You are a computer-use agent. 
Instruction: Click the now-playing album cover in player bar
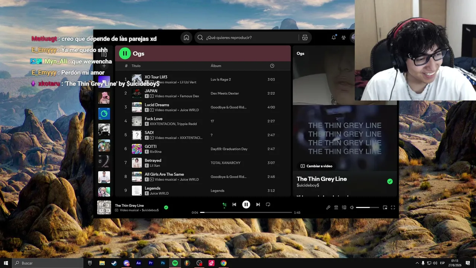pos(104,207)
